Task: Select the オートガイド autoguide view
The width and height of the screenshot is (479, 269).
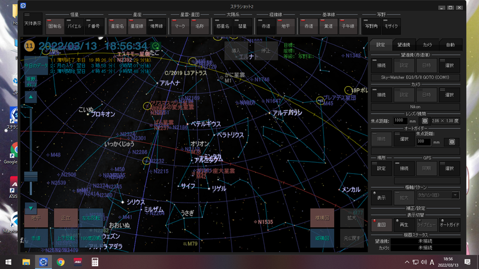Action: coord(450,225)
